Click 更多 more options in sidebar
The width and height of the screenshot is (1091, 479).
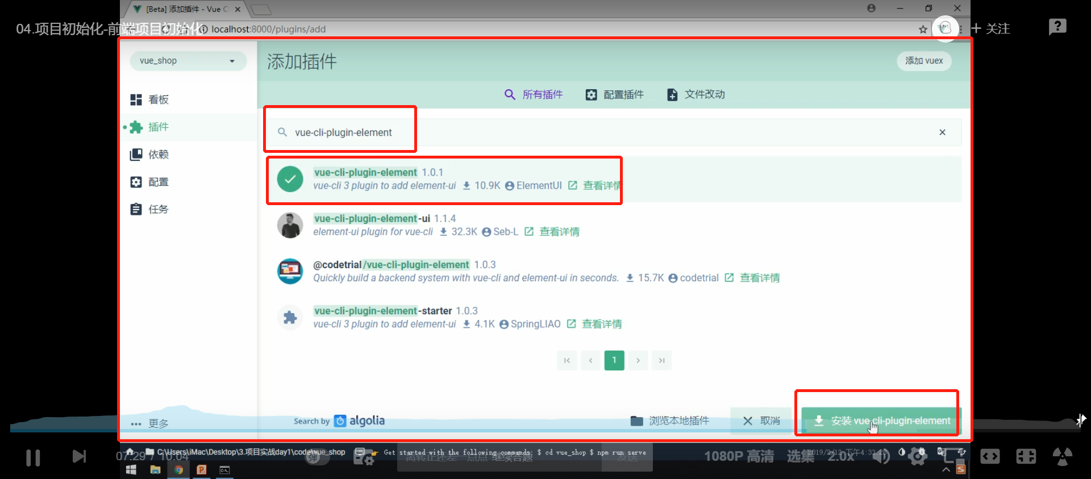150,423
